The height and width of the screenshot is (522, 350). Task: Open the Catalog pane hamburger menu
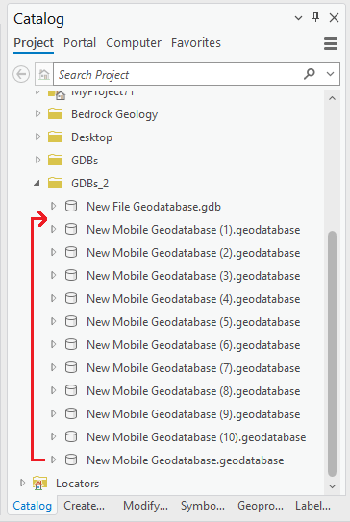point(331,43)
